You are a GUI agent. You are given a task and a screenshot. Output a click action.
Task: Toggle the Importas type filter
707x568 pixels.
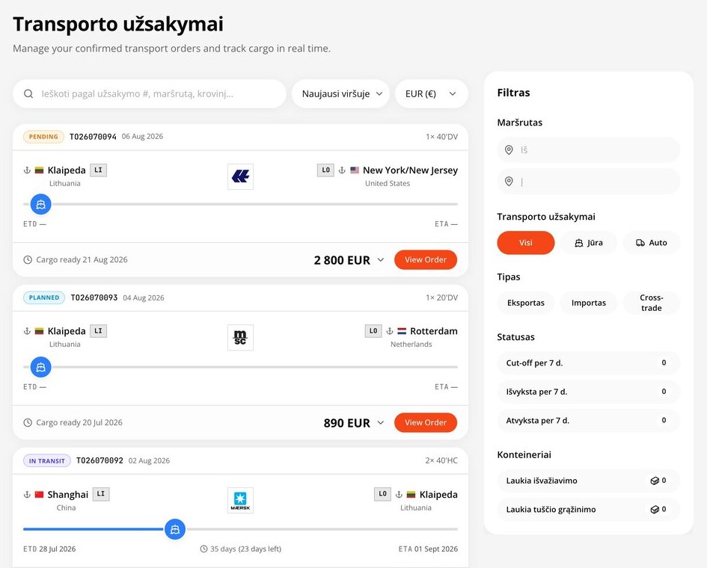click(x=588, y=303)
